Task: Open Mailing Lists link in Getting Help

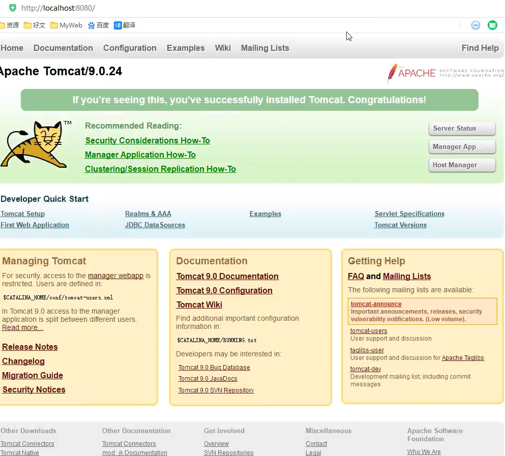Action: (x=407, y=276)
